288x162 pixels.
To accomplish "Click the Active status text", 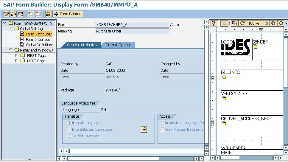I will click(175, 25).
